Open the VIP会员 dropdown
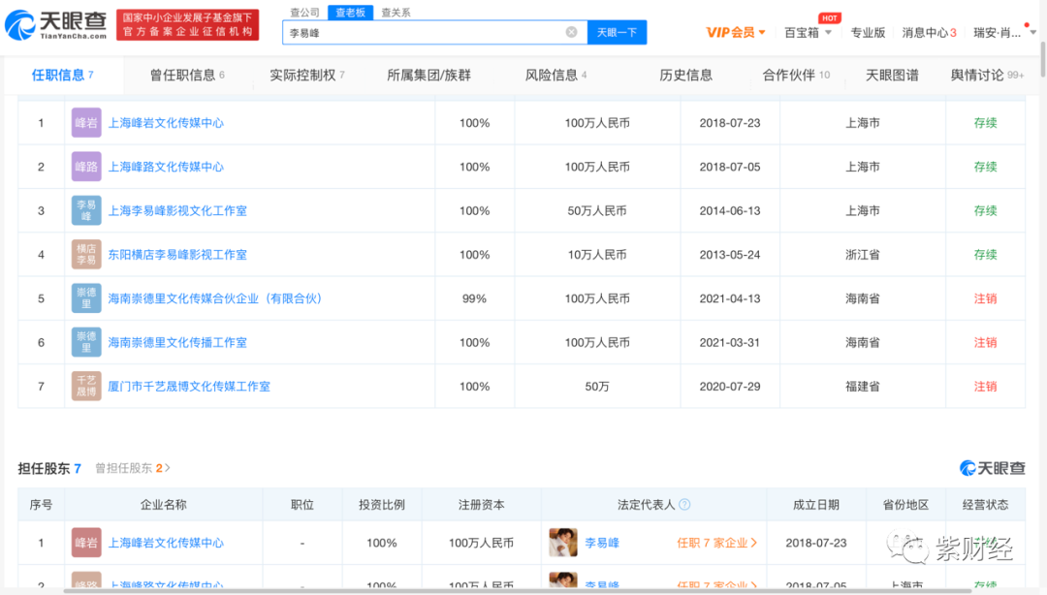The image size is (1047, 595). (x=735, y=31)
